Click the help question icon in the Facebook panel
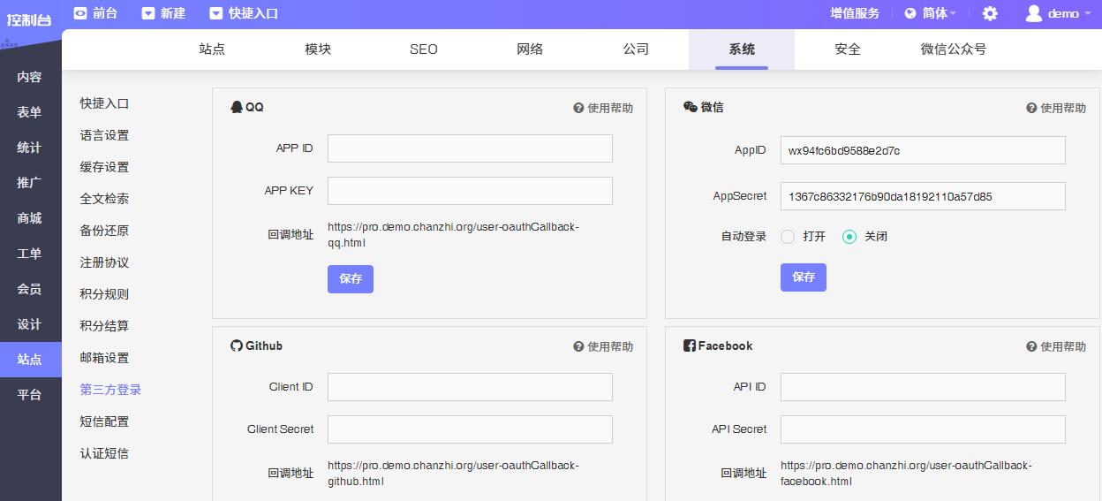This screenshot has height=501, width=1102. (x=1031, y=346)
